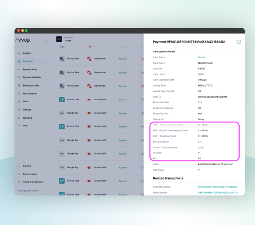255x225 pixels.
Task: Open Help from the sidebar
Action: [x=25, y=126]
